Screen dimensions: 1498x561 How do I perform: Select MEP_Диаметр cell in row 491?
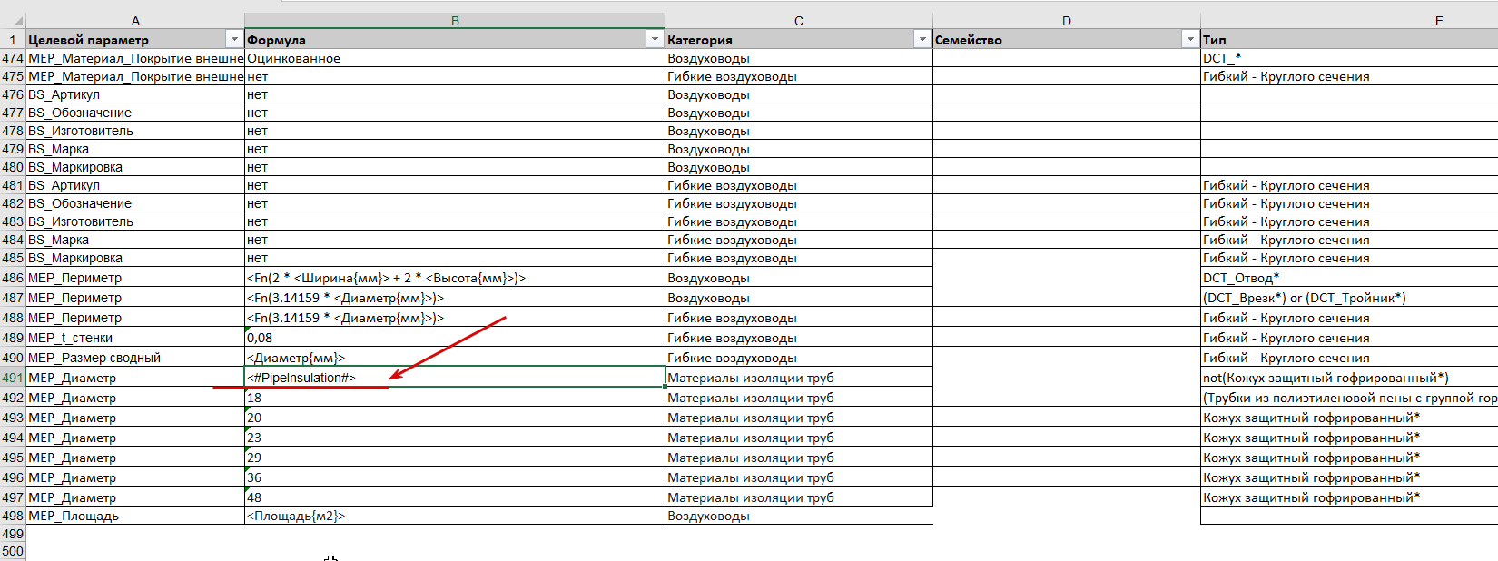click(135, 378)
